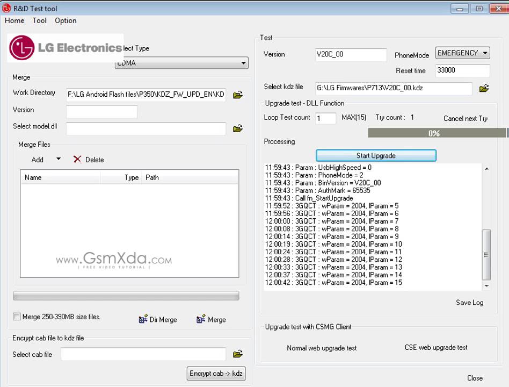Select log line 'UsbHighSpeed = 0'

[x=318, y=167]
